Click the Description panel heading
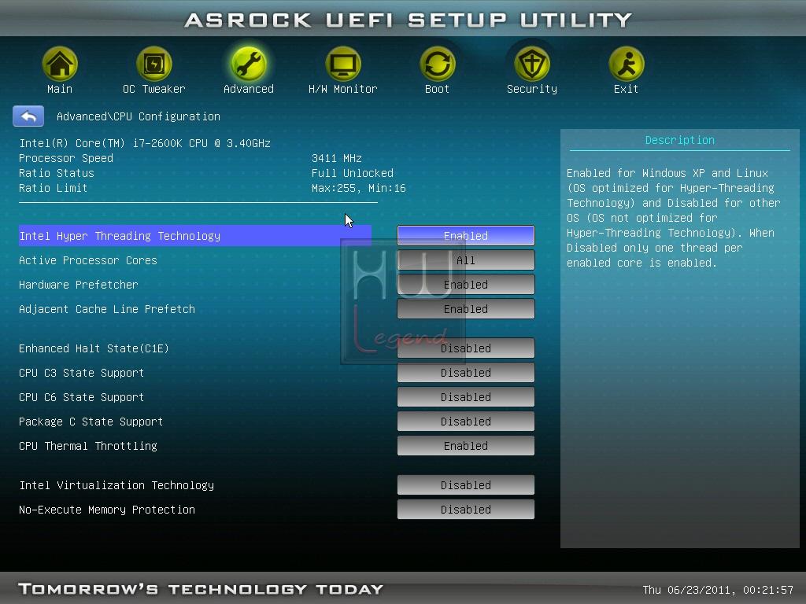Viewport: 806px width, 604px height. [x=679, y=140]
